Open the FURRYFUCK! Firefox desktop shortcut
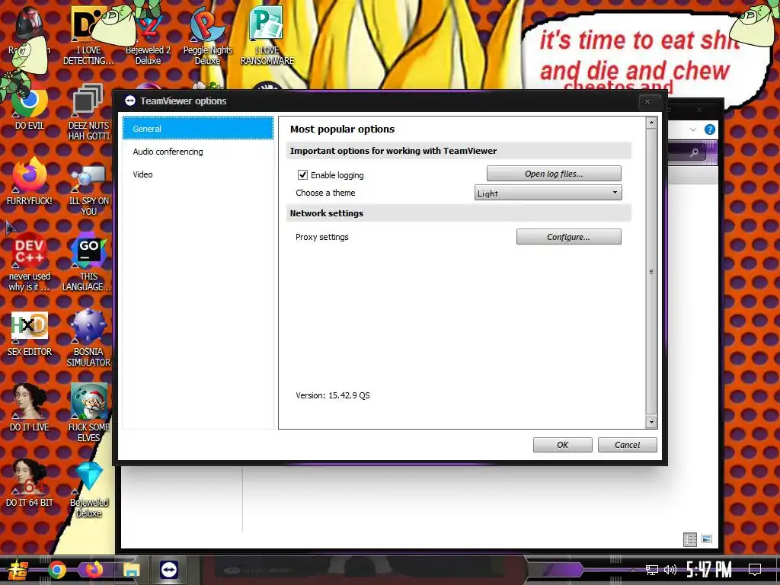 pyautogui.click(x=30, y=181)
